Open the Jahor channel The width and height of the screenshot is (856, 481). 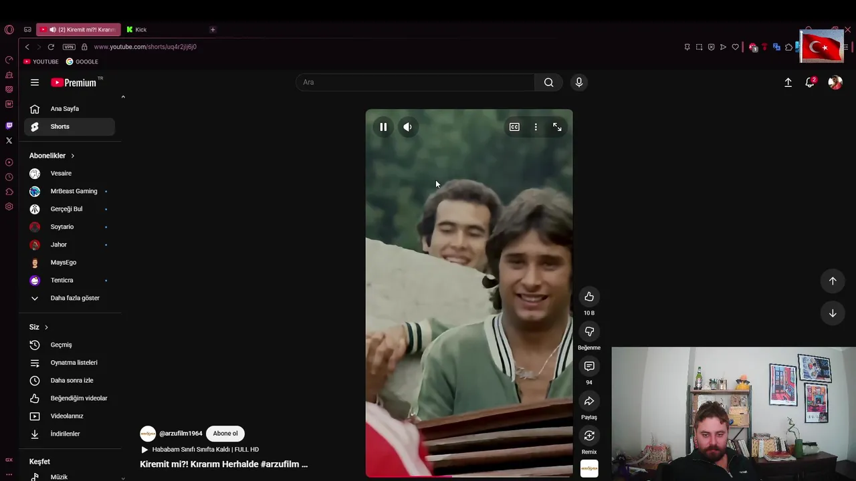(x=70, y=245)
